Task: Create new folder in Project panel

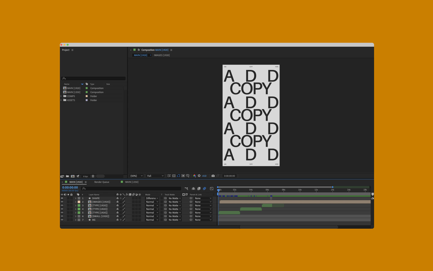Action: coord(67,176)
